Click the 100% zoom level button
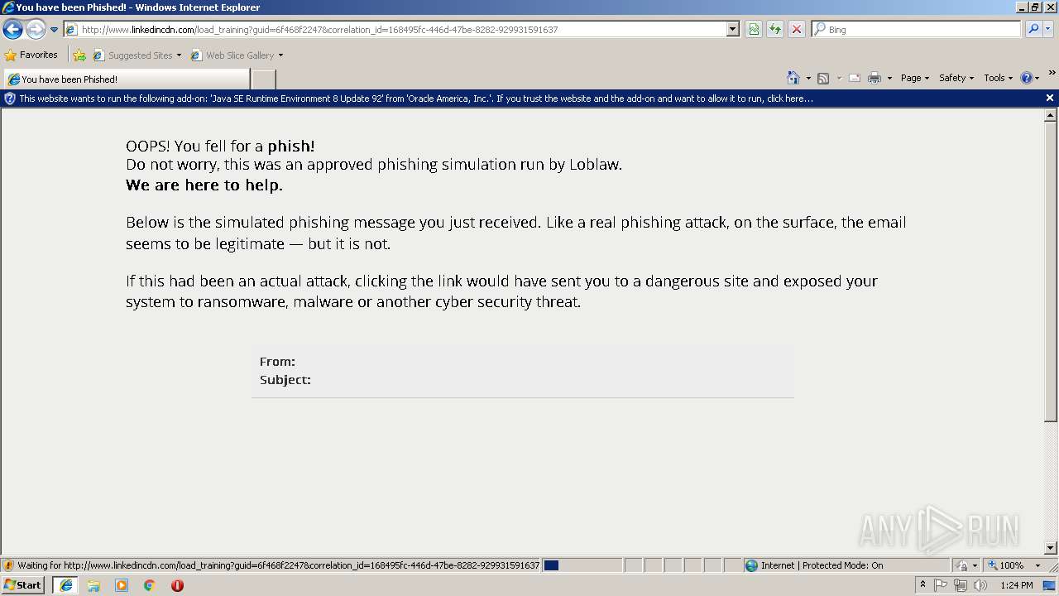 coord(1005,565)
